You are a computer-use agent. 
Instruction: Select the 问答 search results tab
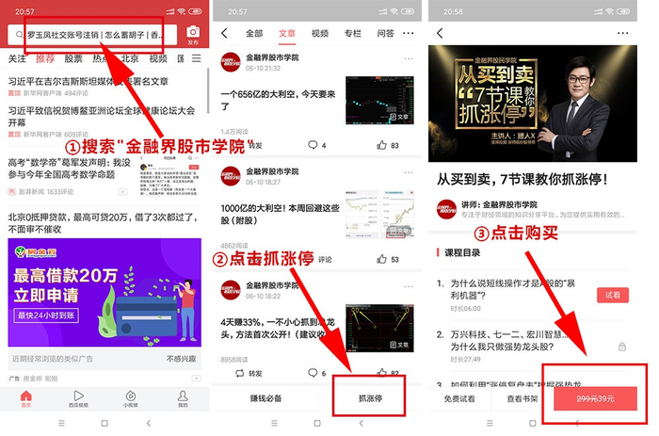(385, 33)
